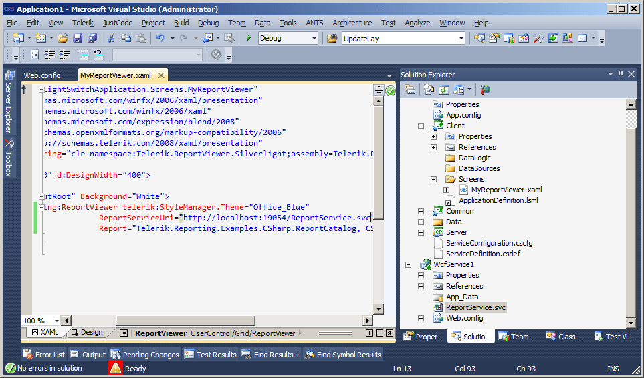
Task: Click Refresh in Solution Explorer toolbar
Action: [443, 89]
